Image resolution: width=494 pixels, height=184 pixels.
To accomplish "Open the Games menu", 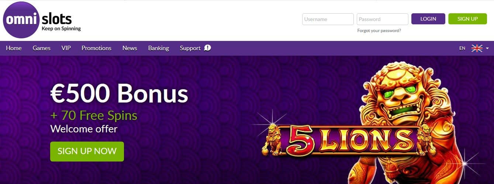I will [x=42, y=48].
